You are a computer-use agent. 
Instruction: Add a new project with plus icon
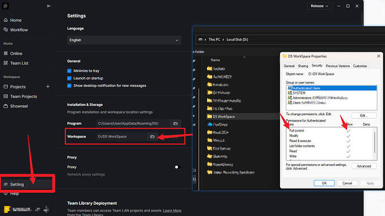click(x=48, y=86)
